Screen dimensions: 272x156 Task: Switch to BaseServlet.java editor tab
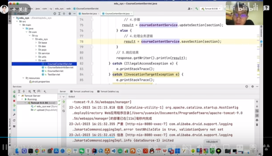[89, 13]
